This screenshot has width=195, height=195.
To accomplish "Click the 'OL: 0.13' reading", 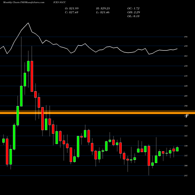I will (133, 16).
